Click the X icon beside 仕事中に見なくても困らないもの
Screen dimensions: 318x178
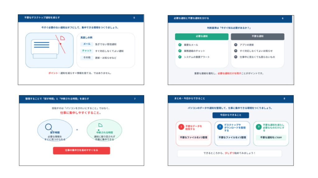(236, 57)
